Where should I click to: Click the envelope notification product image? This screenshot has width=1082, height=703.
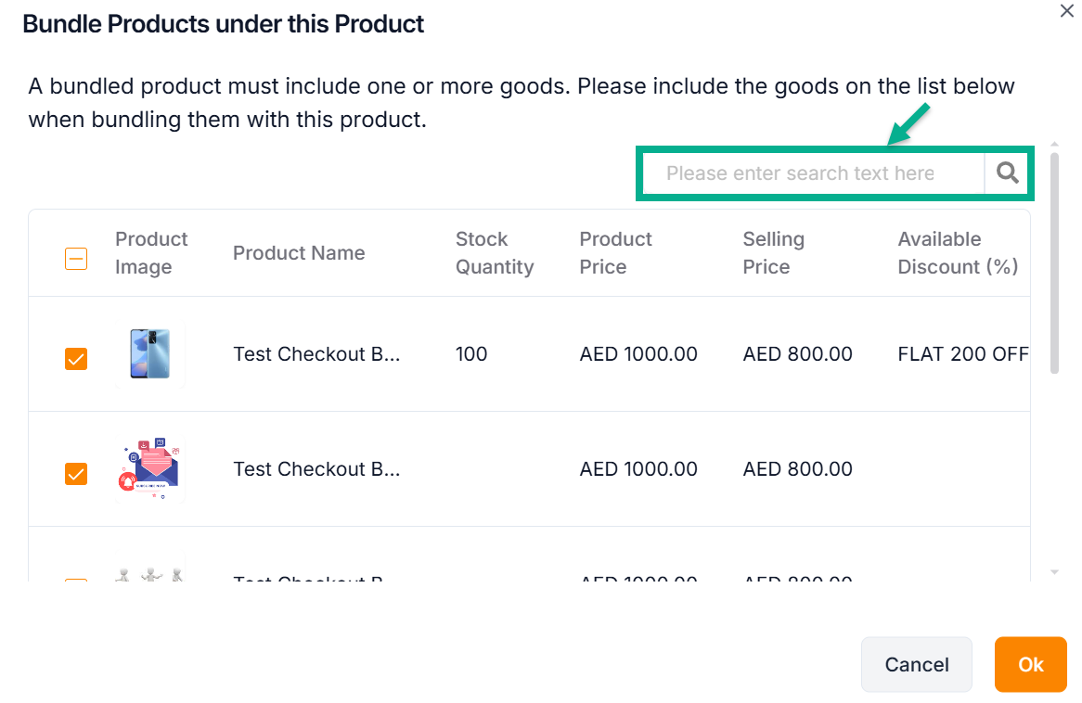tap(150, 469)
